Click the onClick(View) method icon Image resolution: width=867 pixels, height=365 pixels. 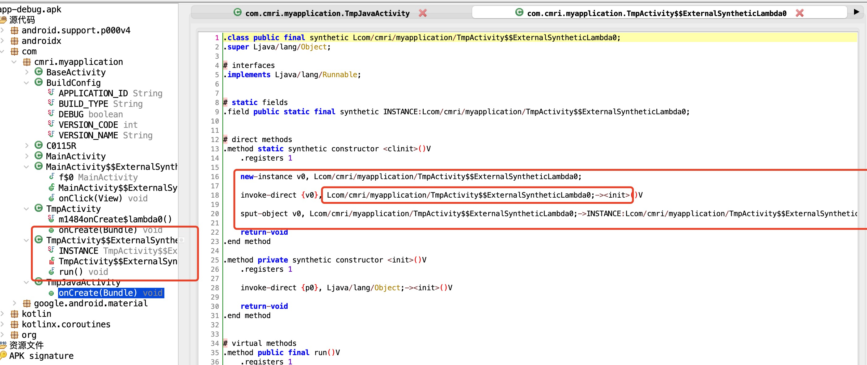tap(52, 198)
